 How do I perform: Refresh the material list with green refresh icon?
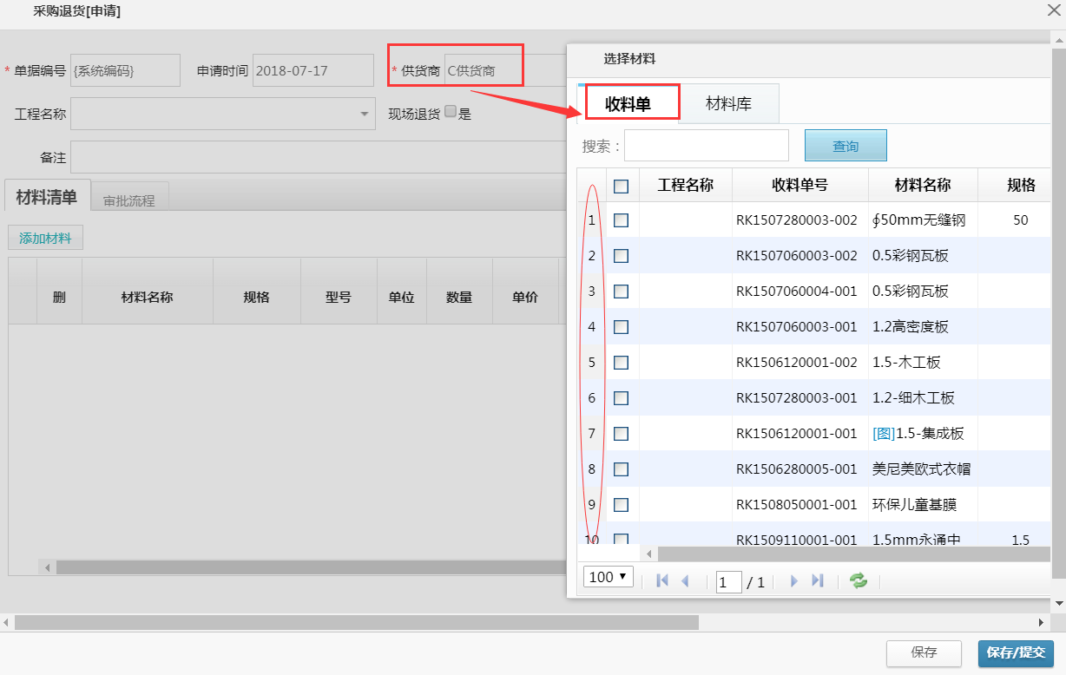858,581
